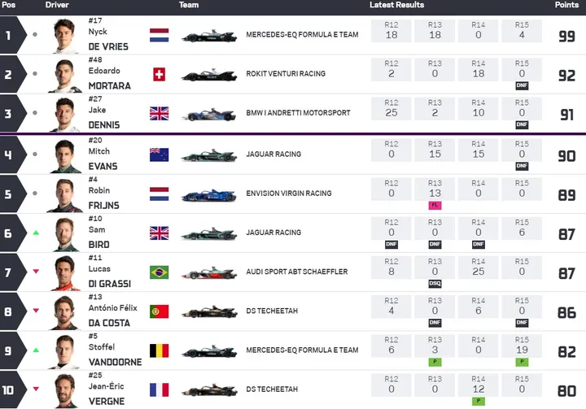
Task: Click Mitch Evans' 90 points total
Action: [x=566, y=156]
